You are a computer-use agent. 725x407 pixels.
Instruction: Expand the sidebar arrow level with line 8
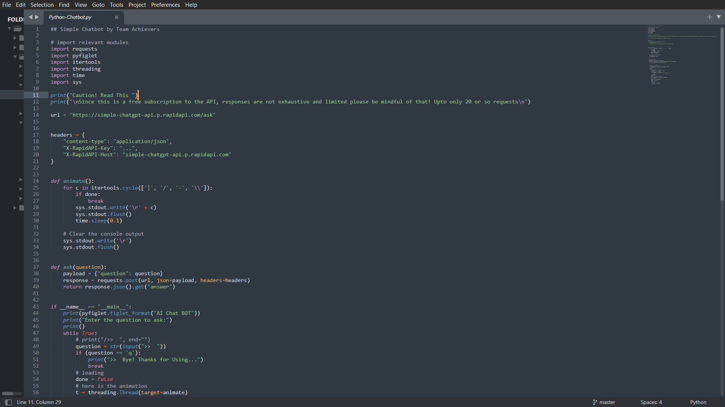click(x=20, y=76)
